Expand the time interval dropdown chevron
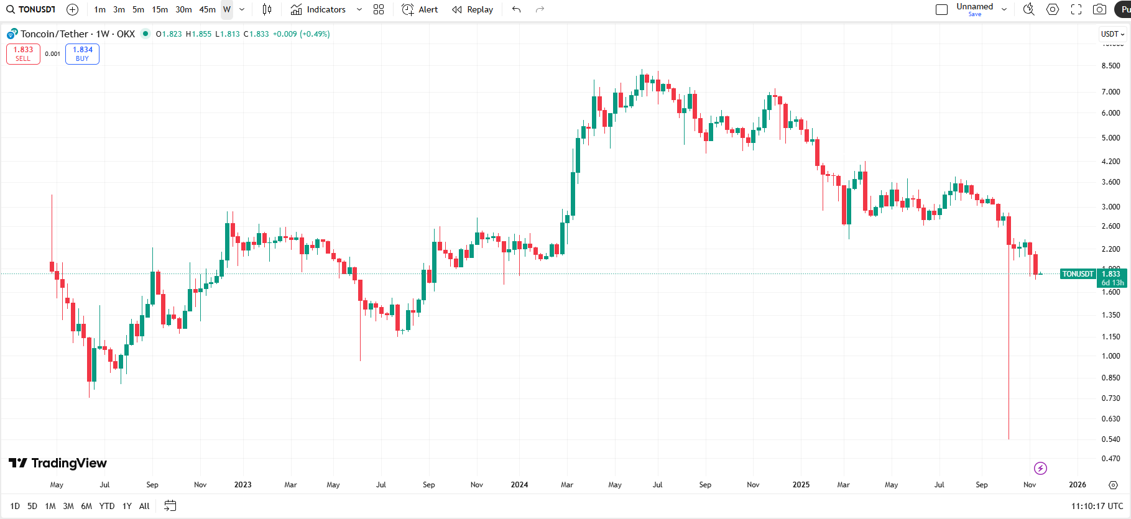Screen dimensions: 1131x519 click(x=242, y=9)
